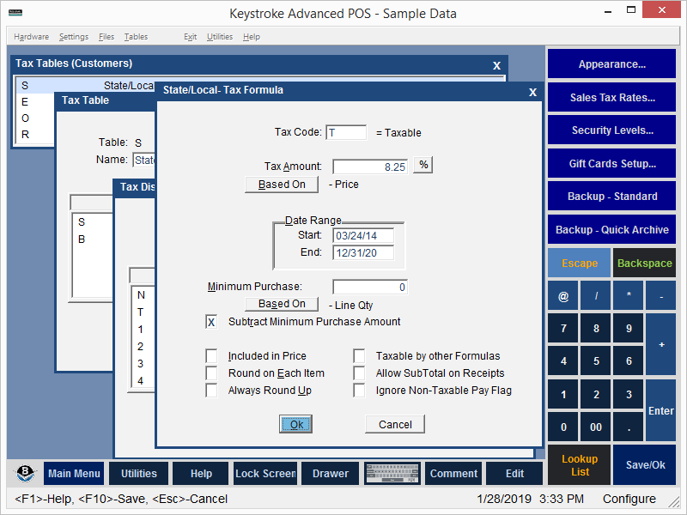Tap the @ keypad key
The height and width of the screenshot is (515, 687).
(563, 296)
